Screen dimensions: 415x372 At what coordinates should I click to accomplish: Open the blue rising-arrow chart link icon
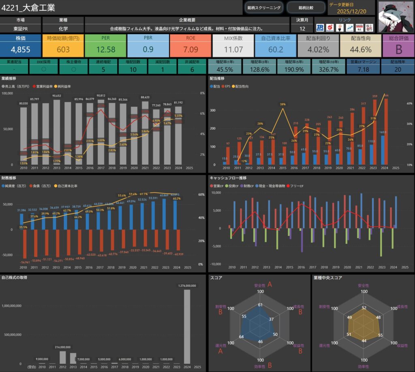point(349,27)
